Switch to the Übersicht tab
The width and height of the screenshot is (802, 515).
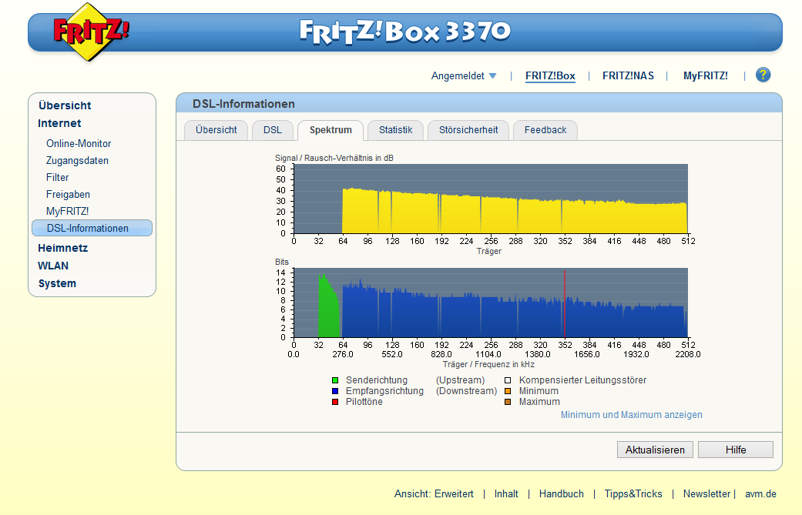point(216,130)
